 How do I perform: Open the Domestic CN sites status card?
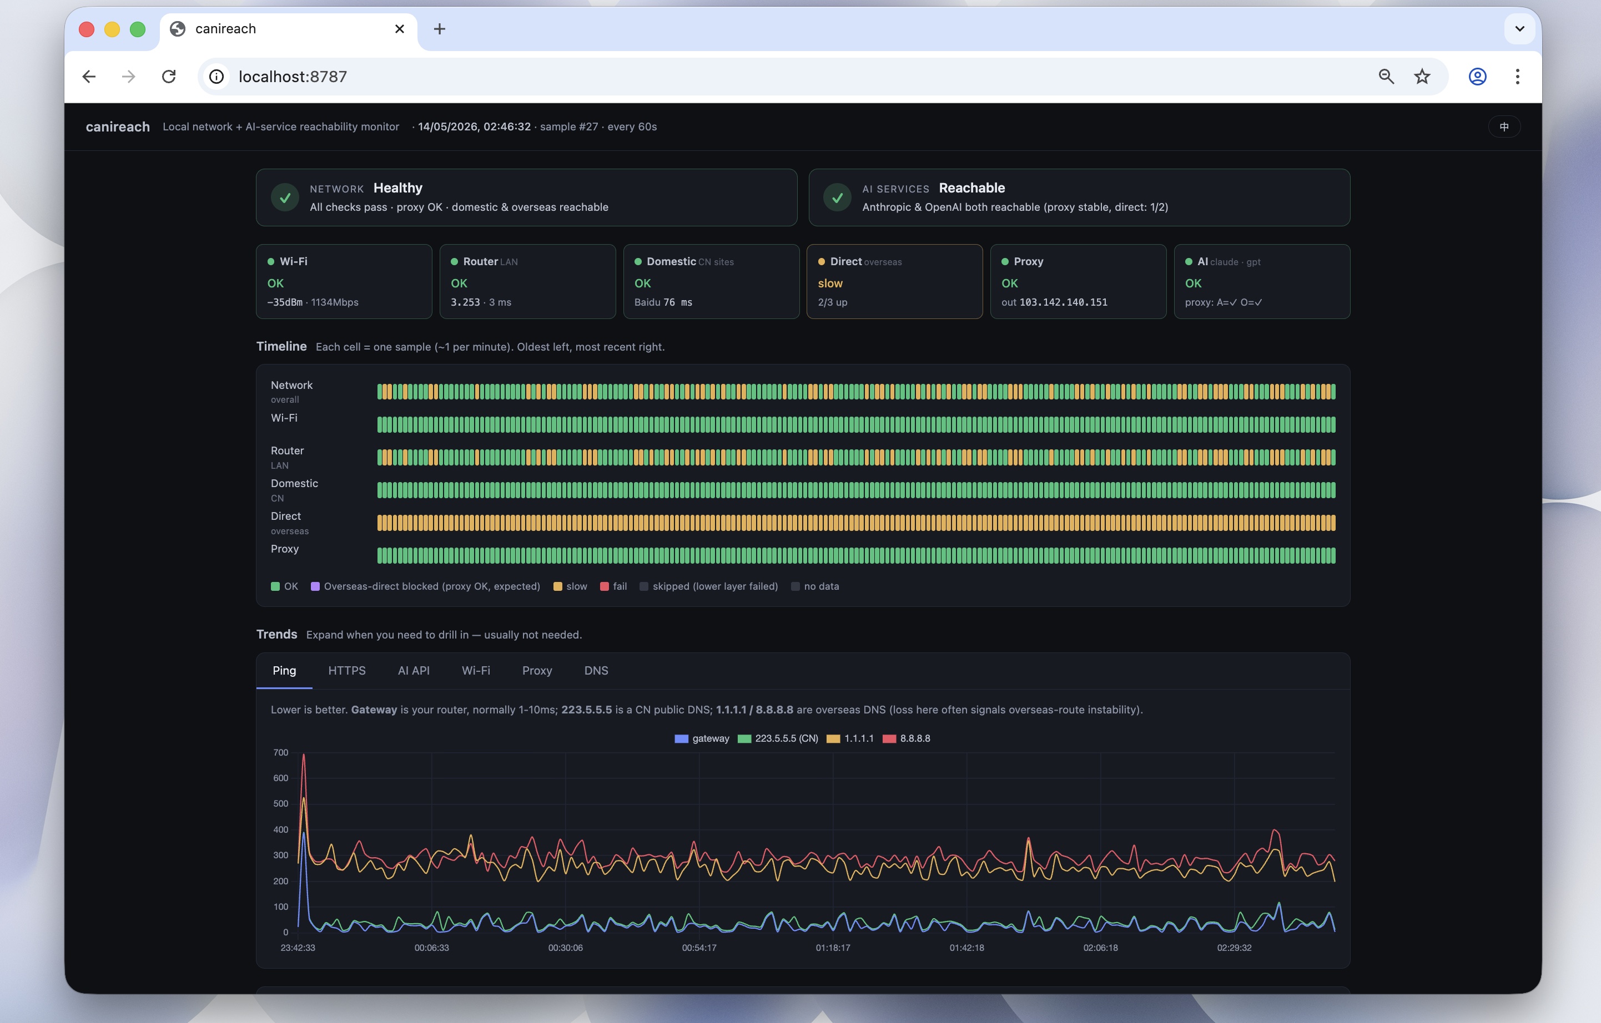[x=711, y=282]
